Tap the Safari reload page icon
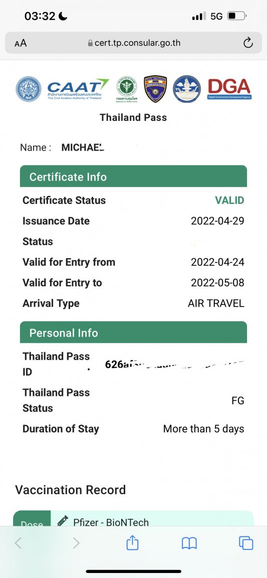 (248, 43)
